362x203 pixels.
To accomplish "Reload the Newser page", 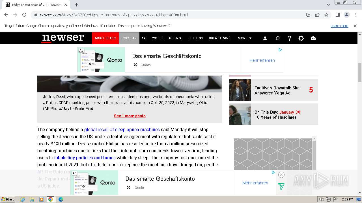I will point(24,15).
